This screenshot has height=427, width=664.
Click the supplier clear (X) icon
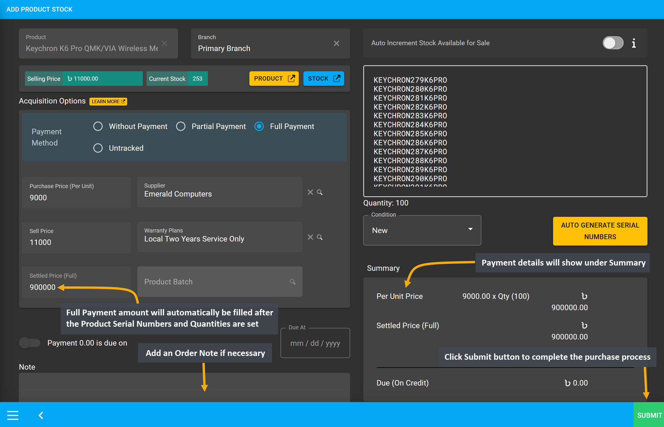[310, 191]
